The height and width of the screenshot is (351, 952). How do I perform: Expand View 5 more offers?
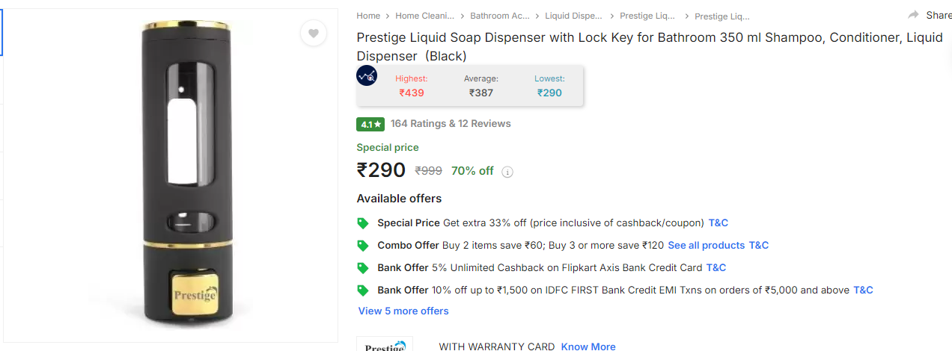[403, 311]
